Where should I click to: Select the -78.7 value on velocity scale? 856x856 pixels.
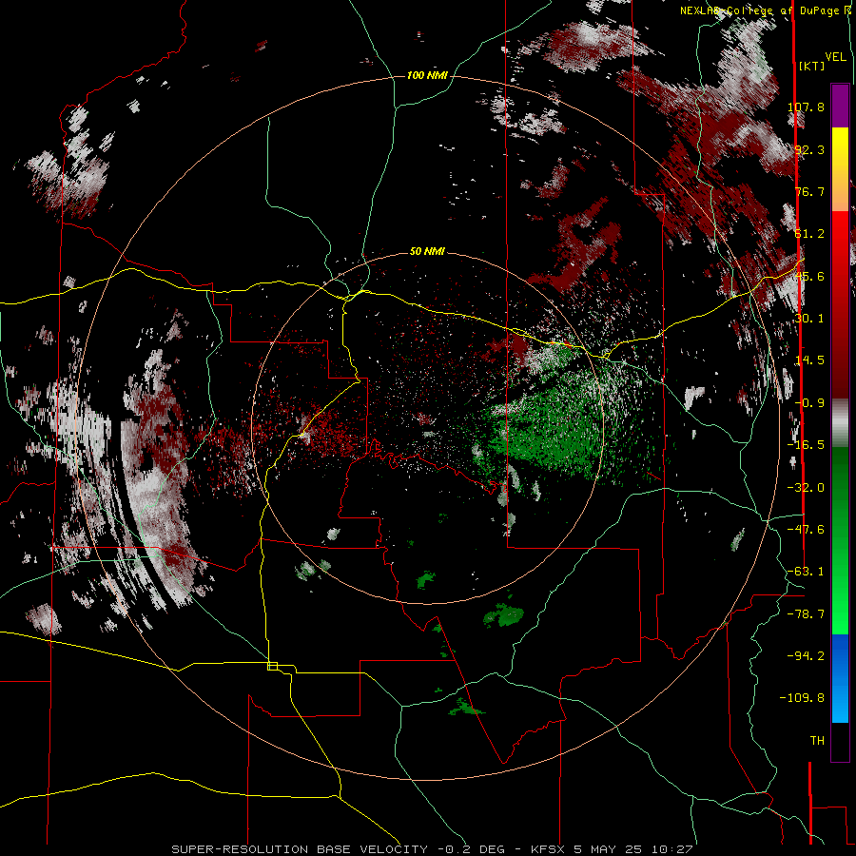tap(806, 614)
